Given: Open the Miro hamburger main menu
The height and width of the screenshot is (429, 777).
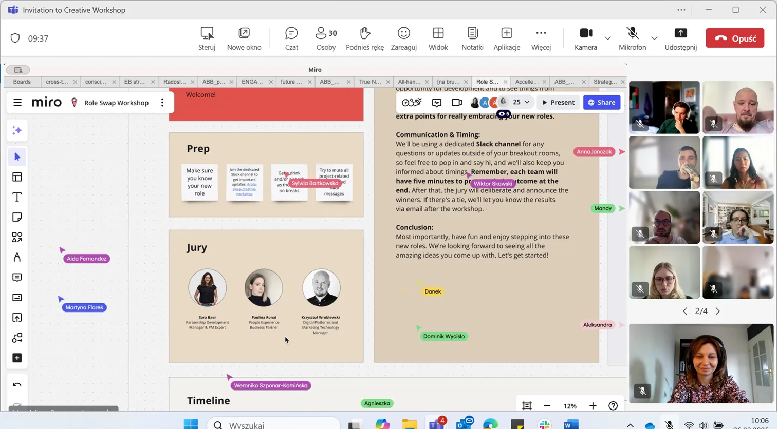Looking at the screenshot, I should [17, 103].
